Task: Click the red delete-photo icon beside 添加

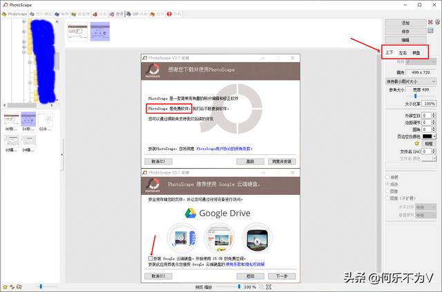Action: pos(430,22)
